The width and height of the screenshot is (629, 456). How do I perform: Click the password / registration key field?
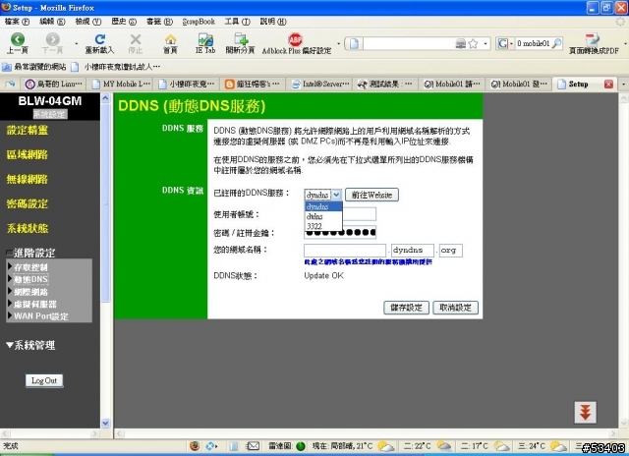[x=340, y=232]
